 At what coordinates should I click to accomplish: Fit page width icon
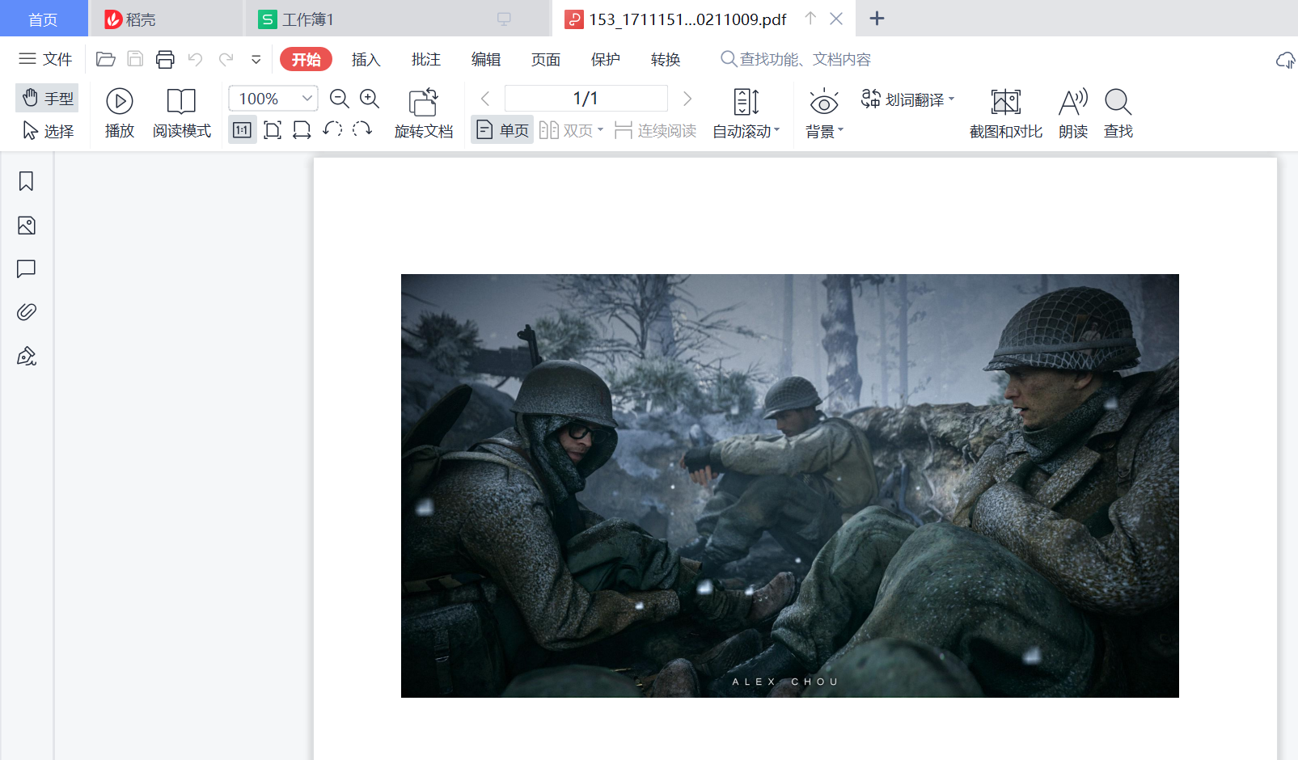(x=302, y=130)
